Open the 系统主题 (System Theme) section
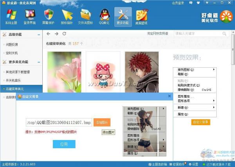The width and height of the screenshot is (235, 167). (11, 17)
